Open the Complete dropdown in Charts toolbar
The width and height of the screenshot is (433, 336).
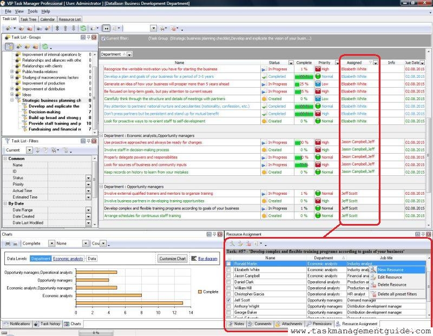coord(51,243)
